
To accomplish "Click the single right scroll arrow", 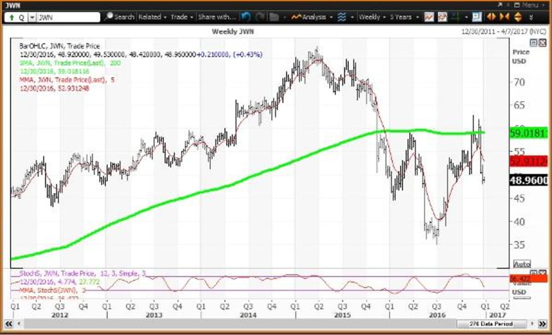I will [532, 323].
